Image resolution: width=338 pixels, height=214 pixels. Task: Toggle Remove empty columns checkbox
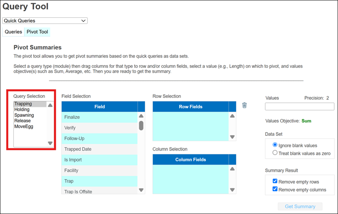click(x=275, y=189)
